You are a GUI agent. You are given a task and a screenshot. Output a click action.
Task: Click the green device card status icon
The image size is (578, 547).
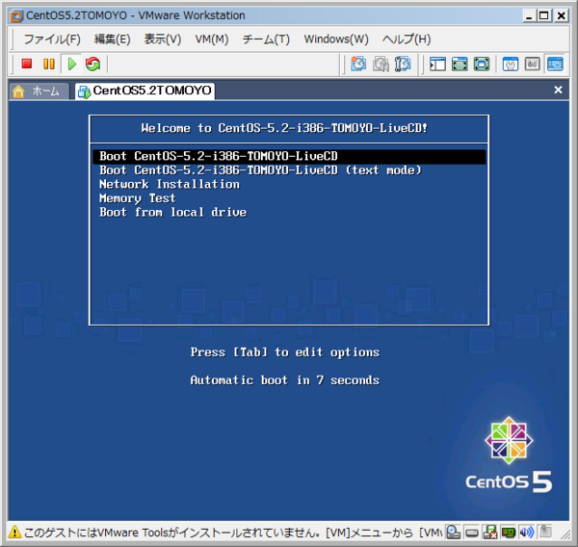click(509, 533)
